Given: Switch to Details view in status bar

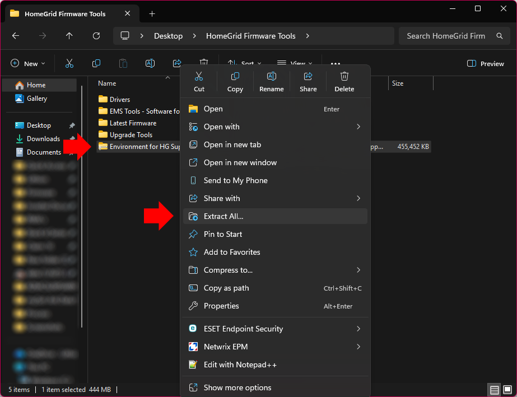Looking at the screenshot, I should coord(494,390).
